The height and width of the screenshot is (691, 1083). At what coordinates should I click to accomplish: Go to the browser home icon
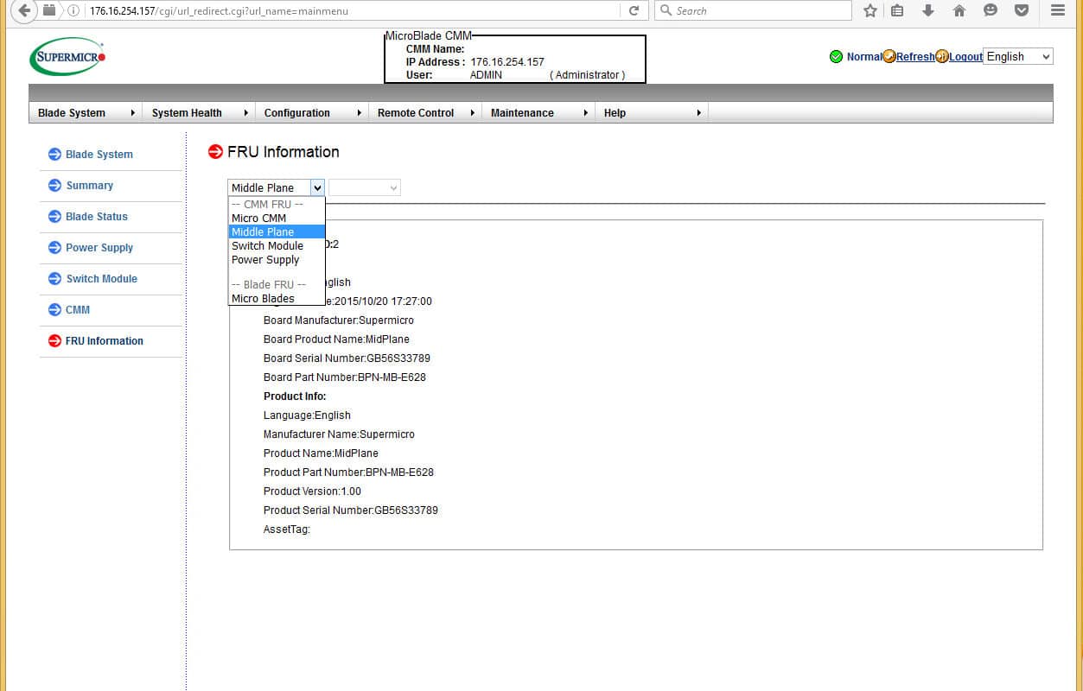pos(959,10)
